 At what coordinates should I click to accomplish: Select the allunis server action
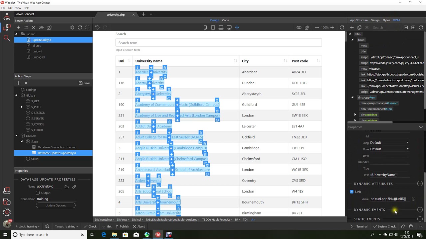(x=37, y=45)
